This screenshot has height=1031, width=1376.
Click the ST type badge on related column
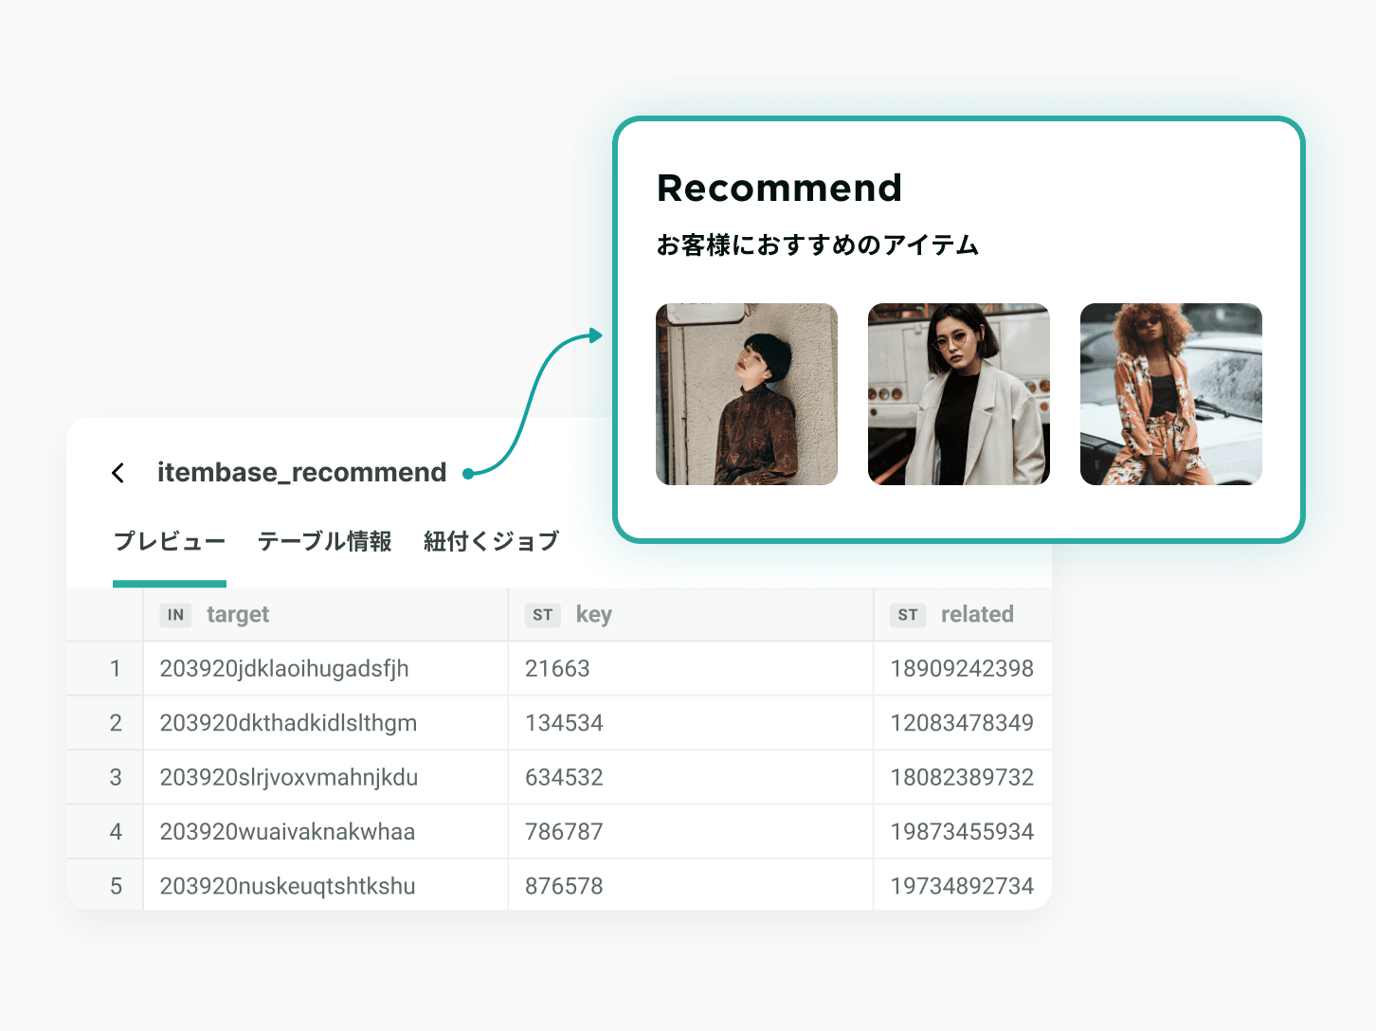(x=908, y=615)
